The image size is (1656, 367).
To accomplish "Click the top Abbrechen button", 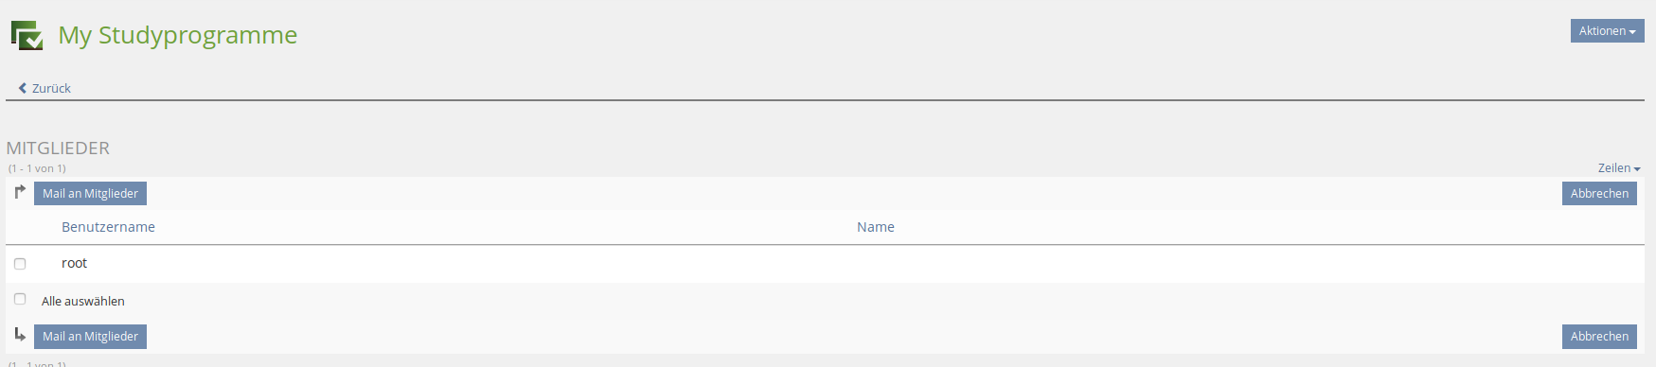I will 1599,193.
